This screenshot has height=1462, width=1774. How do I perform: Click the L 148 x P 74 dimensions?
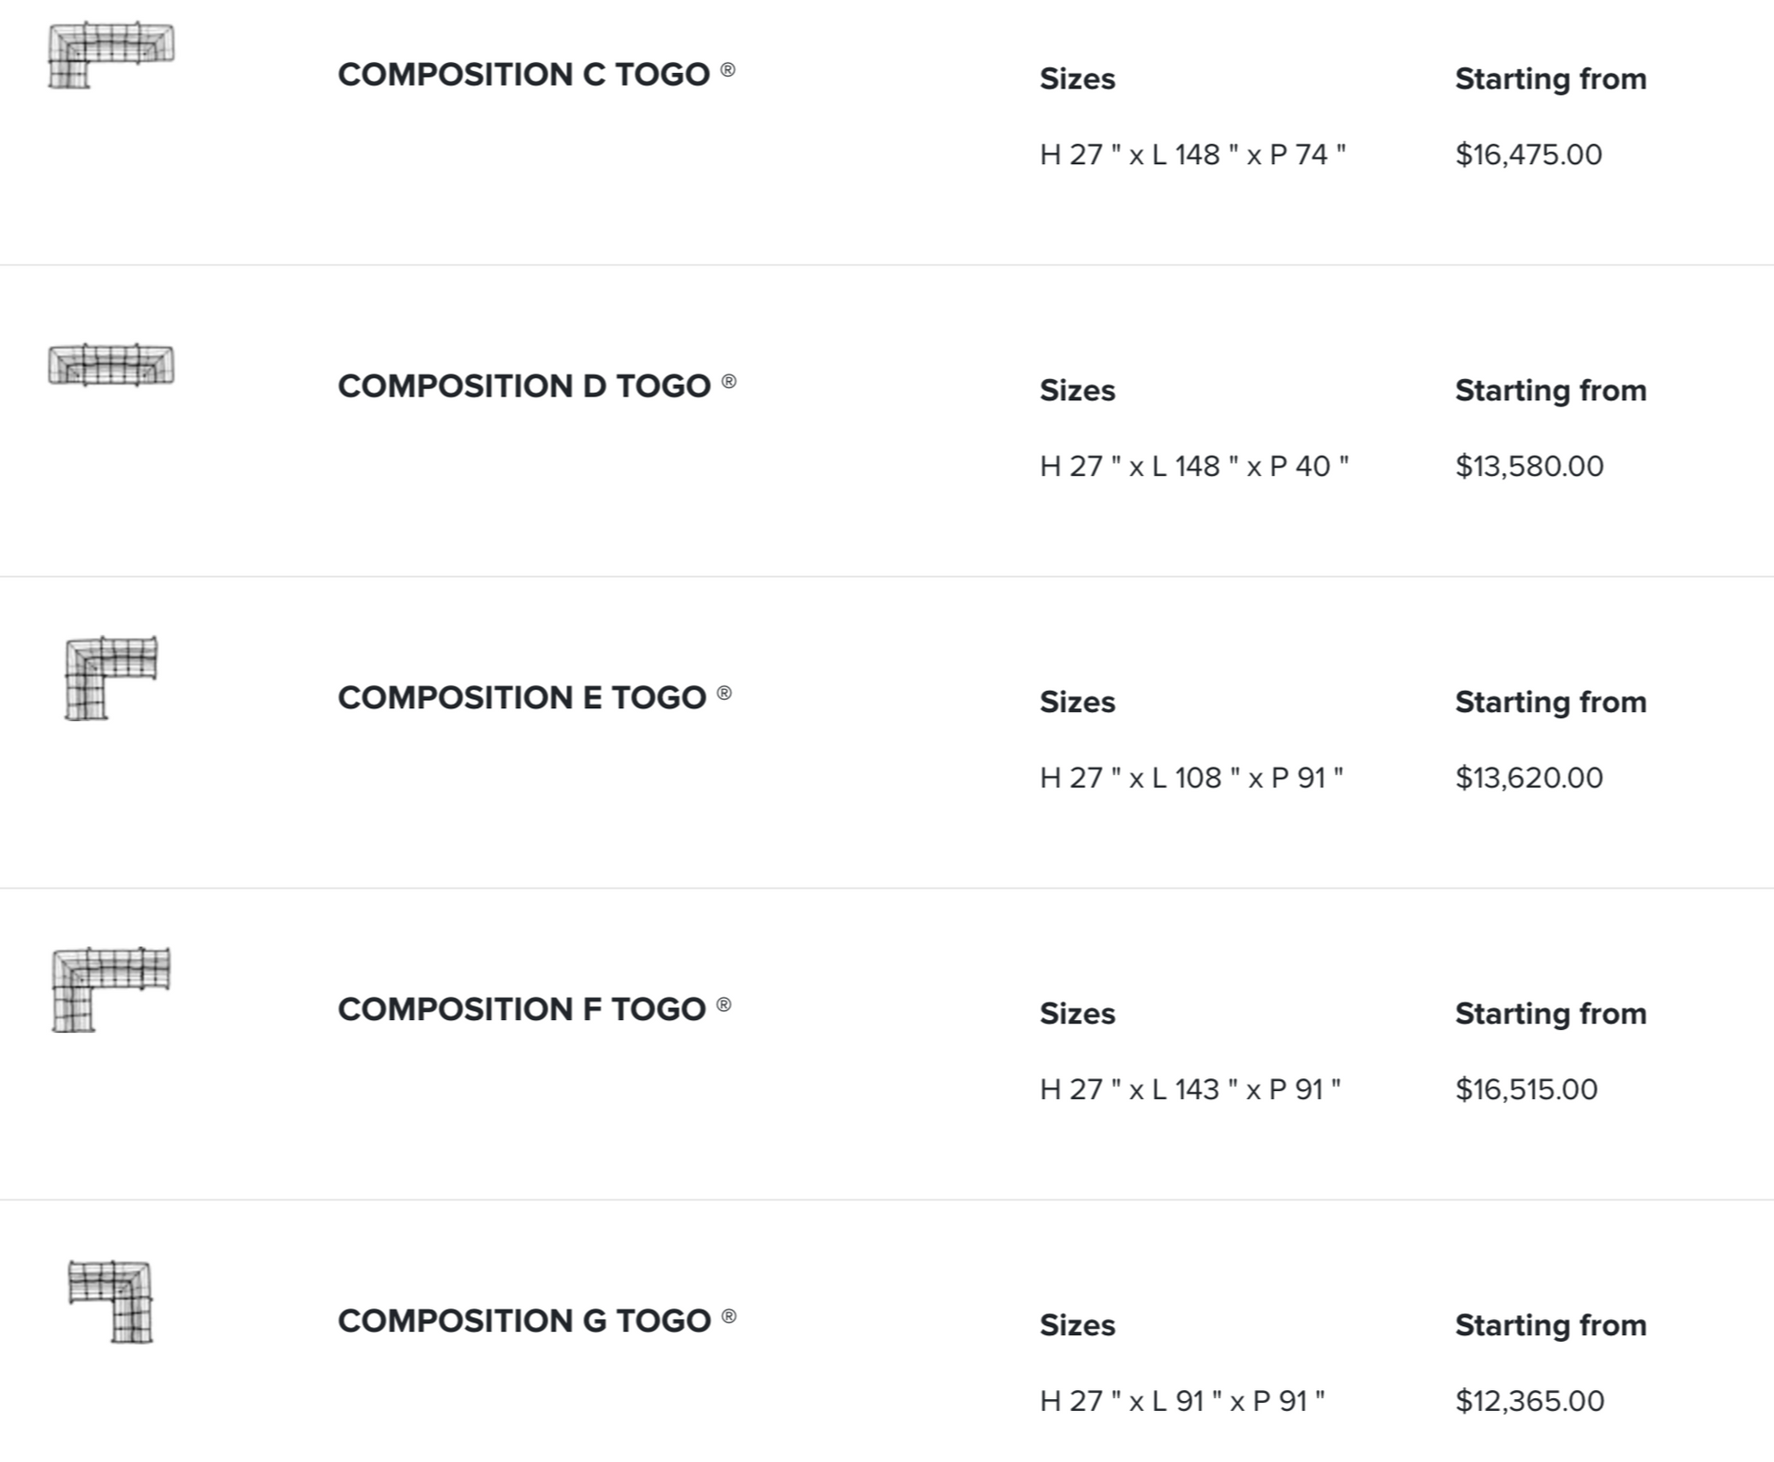click(x=1192, y=155)
